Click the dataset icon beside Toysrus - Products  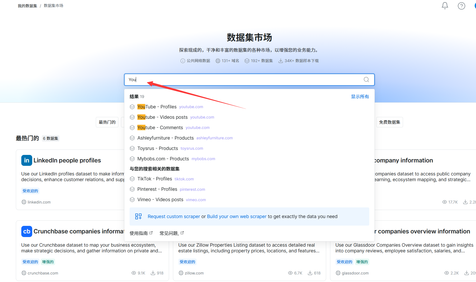click(x=132, y=148)
